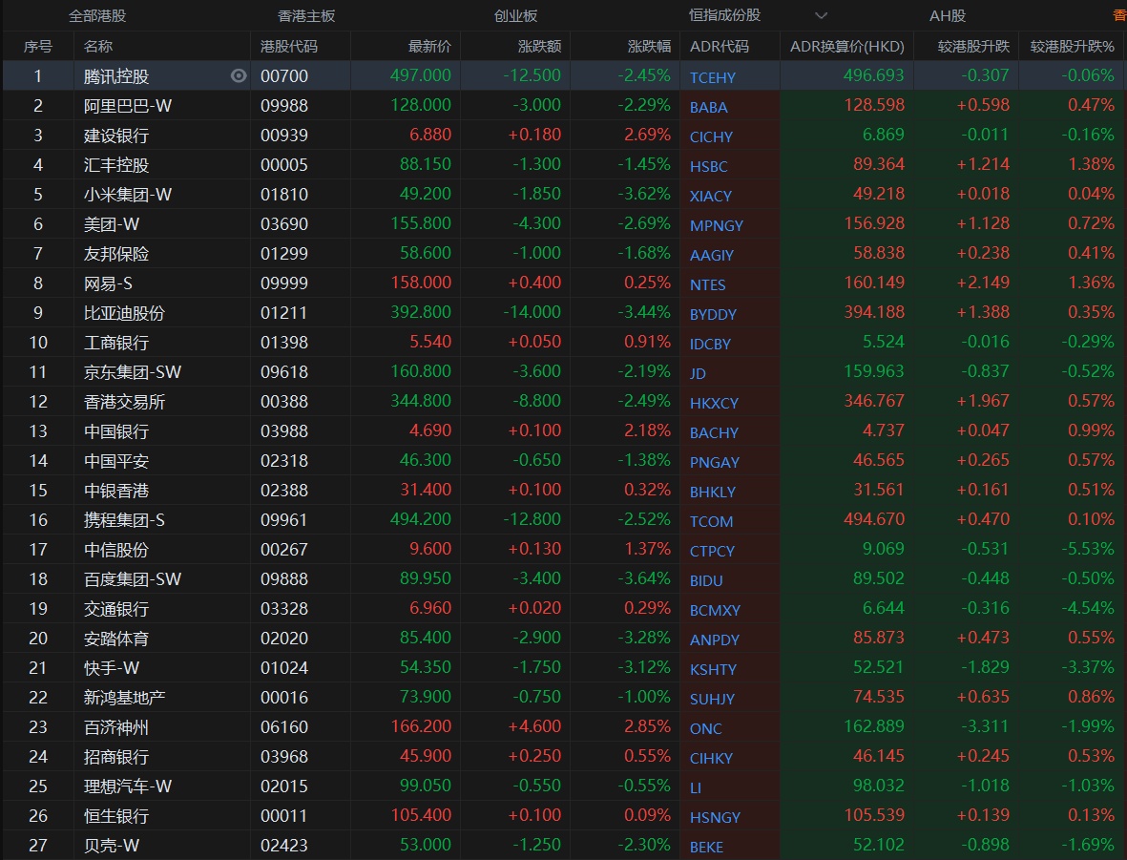Select the 小米集团-W stock row
The image size is (1127, 860).
tap(128, 195)
